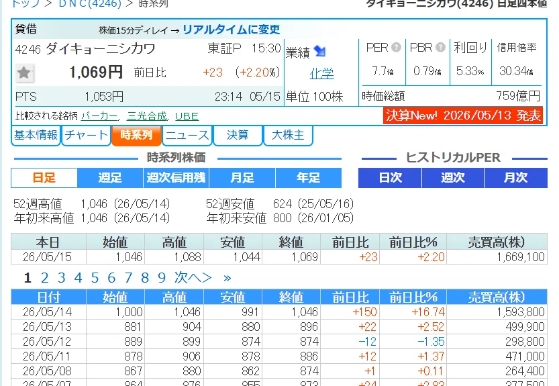Click the 次へ＞ next page link
Viewport: 559px width, 386px height.
click(193, 277)
